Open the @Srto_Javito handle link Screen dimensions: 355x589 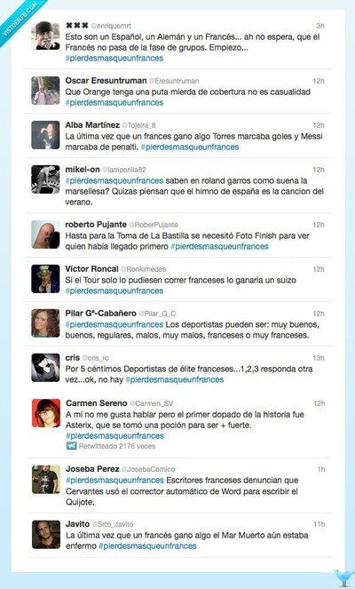coord(113,524)
